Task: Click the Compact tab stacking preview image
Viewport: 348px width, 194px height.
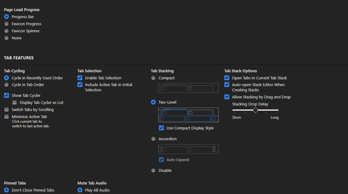Action: [x=188, y=88]
